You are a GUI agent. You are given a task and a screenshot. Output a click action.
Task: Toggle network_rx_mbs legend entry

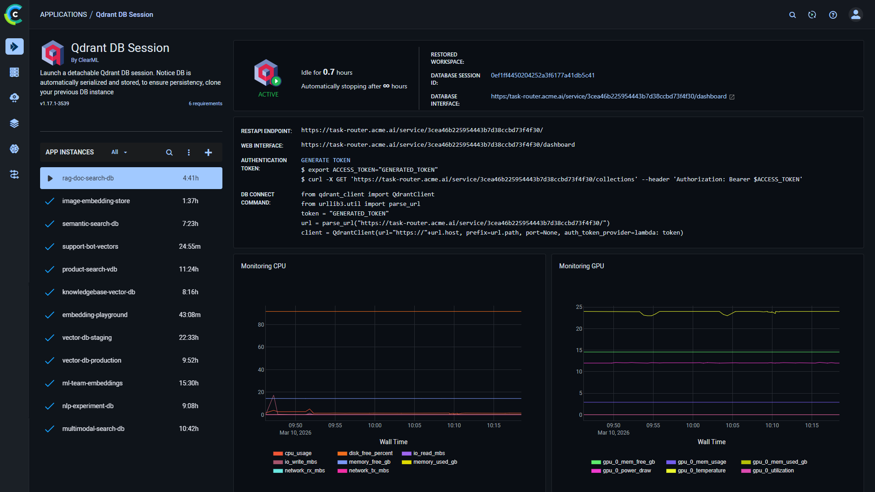(x=299, y=471)
